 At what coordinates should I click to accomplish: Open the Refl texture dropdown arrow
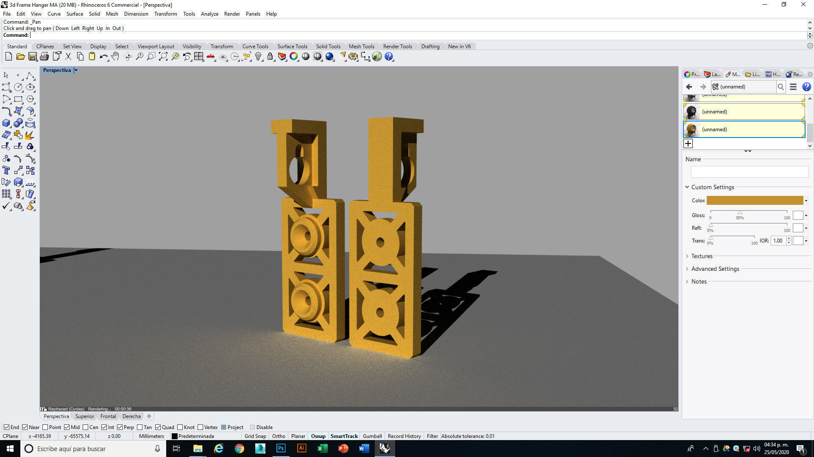806,228
